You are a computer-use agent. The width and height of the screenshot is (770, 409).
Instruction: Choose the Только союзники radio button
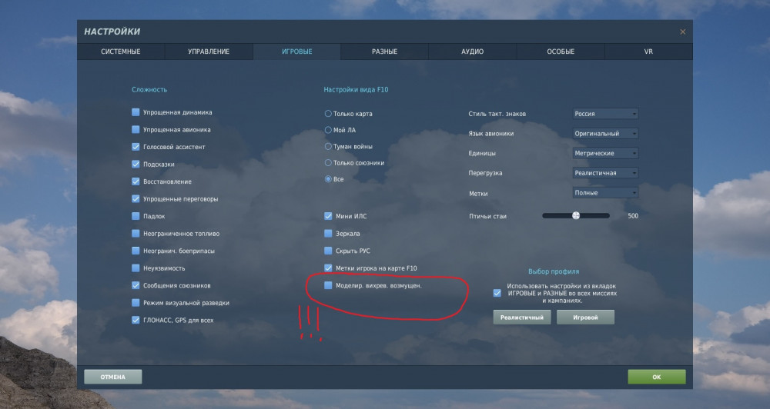tap(328, 162)
